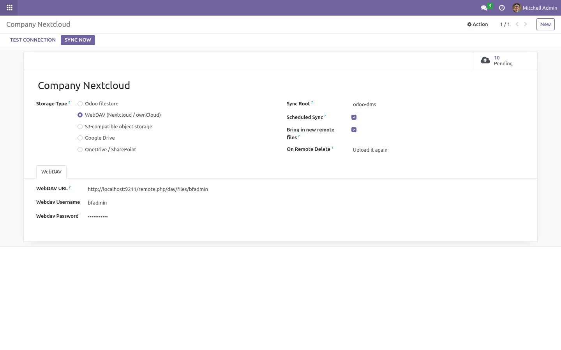Click the TEST CONNECTION button
The image size is (561, 350).
coord(33,40)
